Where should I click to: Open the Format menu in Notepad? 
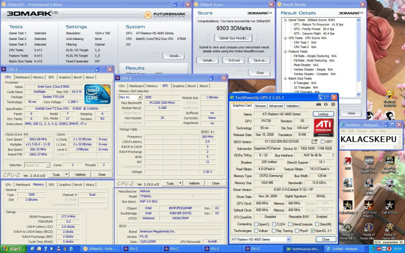(363, 131)
